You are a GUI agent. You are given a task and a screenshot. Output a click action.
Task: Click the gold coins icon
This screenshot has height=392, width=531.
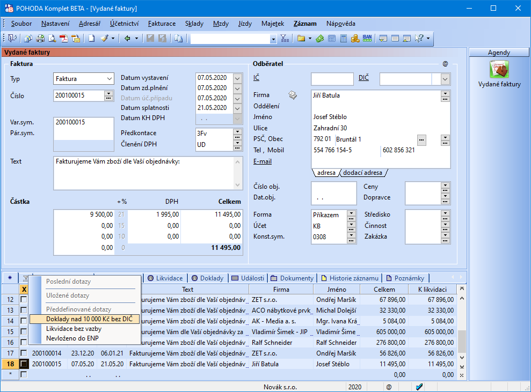pyautogui.click(x=355, y=39)
